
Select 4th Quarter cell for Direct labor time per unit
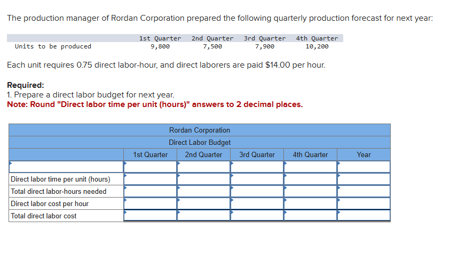(311, 179)
